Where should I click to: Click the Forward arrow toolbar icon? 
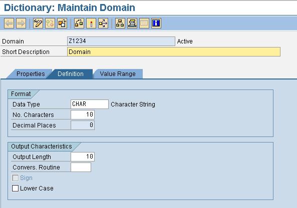(x=21, y=23)
